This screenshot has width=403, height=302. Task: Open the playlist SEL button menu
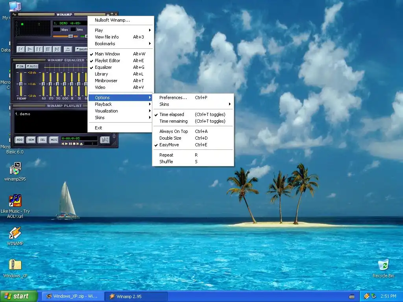(x=43, y=140)
